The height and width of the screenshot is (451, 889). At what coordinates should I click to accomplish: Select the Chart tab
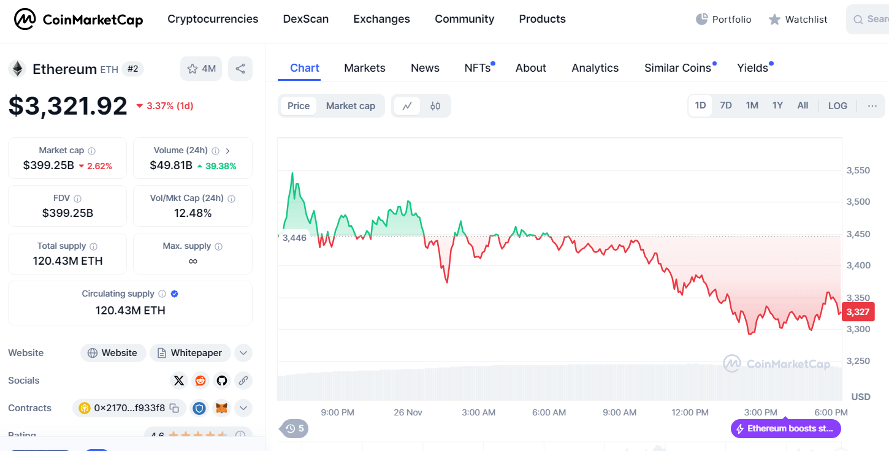[x=305, y=68]
